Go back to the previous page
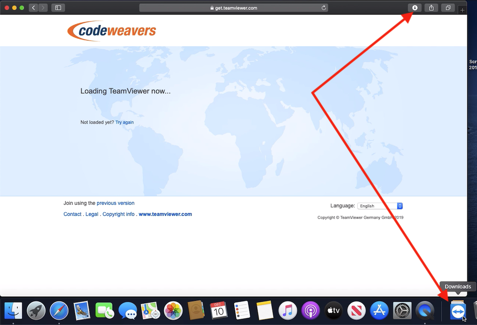The height and width of the screenshot is (325, 477). [34, 8]
